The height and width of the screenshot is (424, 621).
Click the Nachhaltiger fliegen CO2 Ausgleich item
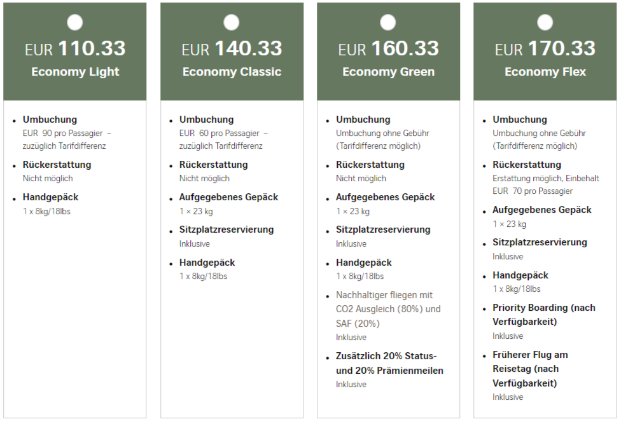[388, 309]
